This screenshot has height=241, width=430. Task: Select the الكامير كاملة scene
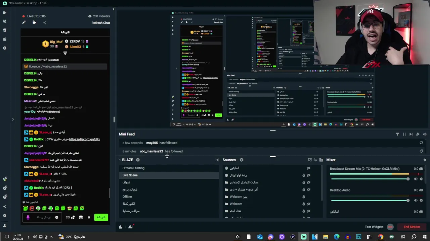(x=169, y=204)
